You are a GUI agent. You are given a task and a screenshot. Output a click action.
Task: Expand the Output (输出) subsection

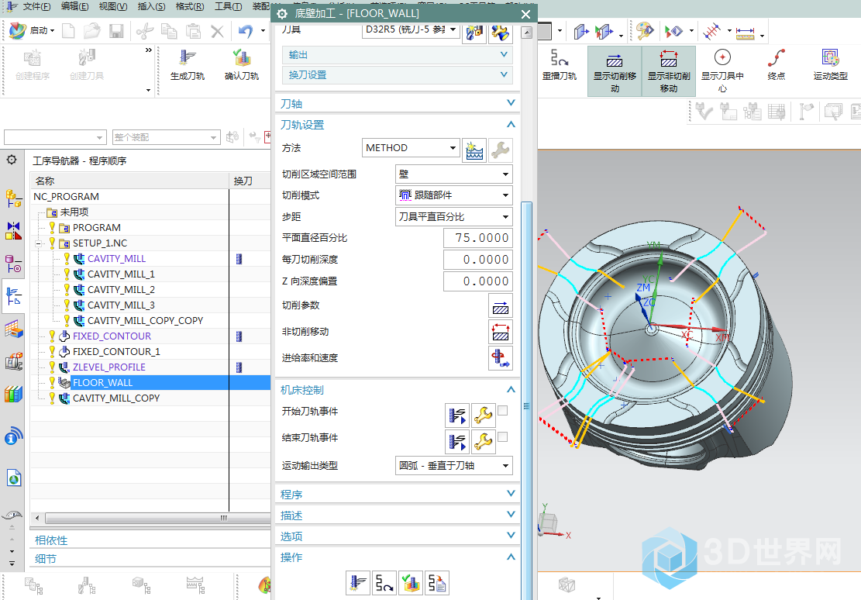[398, 55]
